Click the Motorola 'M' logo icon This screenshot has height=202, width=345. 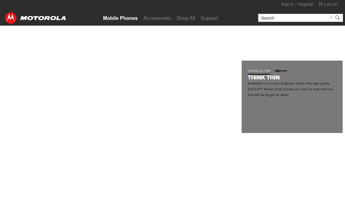(x=10, y=18)
